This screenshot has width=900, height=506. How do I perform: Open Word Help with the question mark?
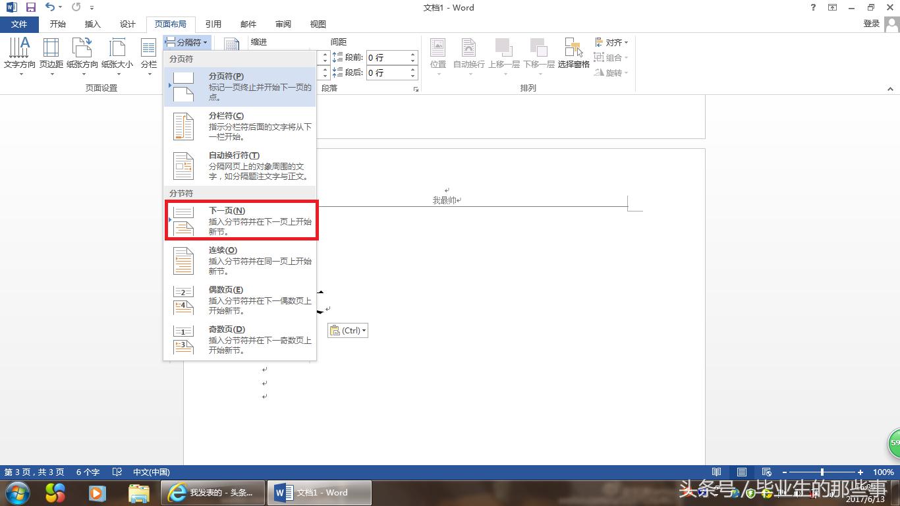(814, 7)
